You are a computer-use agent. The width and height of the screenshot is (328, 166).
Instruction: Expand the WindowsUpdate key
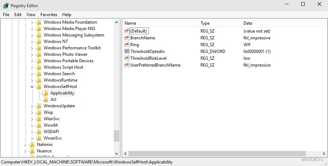click(x=32, y=106)
